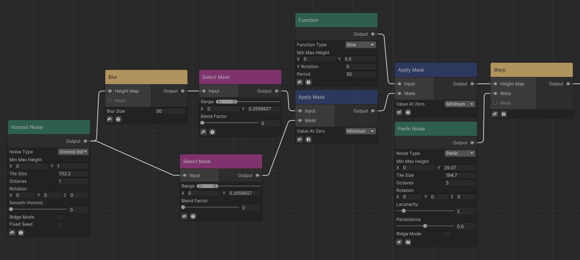Select the Function node title header
The height and width of the screenshot is (260, 580).
[x=336, y=20]
